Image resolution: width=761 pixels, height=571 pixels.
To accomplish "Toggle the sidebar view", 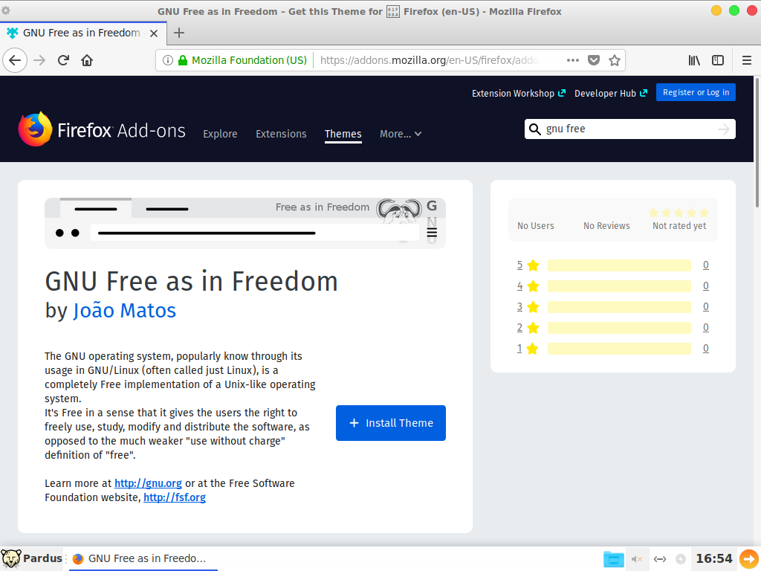I will 718,60.
